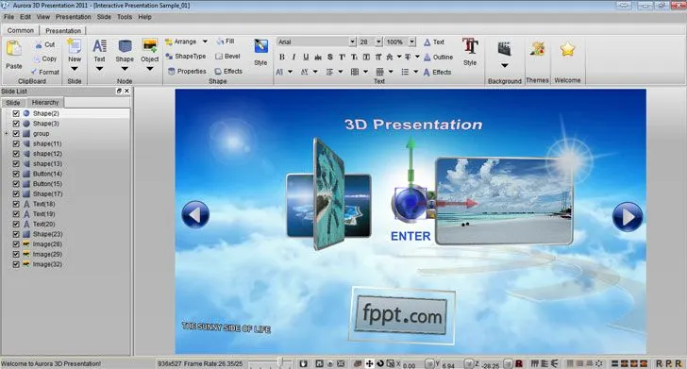Select Image(29) in hierarchy list
This screenshot has width=687, height=369.
(x=47, y=254)
